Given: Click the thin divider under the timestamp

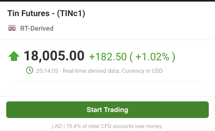Looking at the screenshot, I should [x=107, y=82].
